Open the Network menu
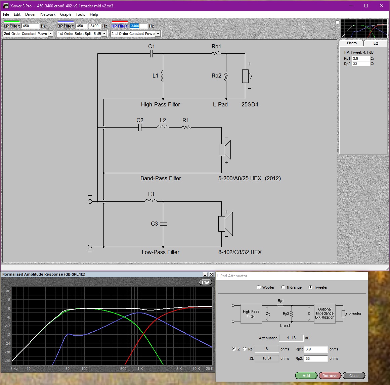Image resolution: width=390 pixels, height=385 pixels. click(48, 14)
